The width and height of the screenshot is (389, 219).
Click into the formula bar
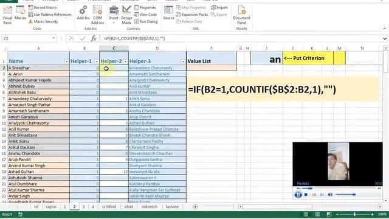point(241,38)
